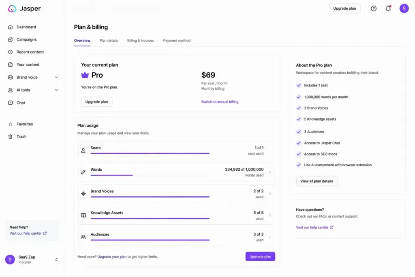
Task: Expand the Brand voice sidebar chevron
Action: [x=56, y=77]
